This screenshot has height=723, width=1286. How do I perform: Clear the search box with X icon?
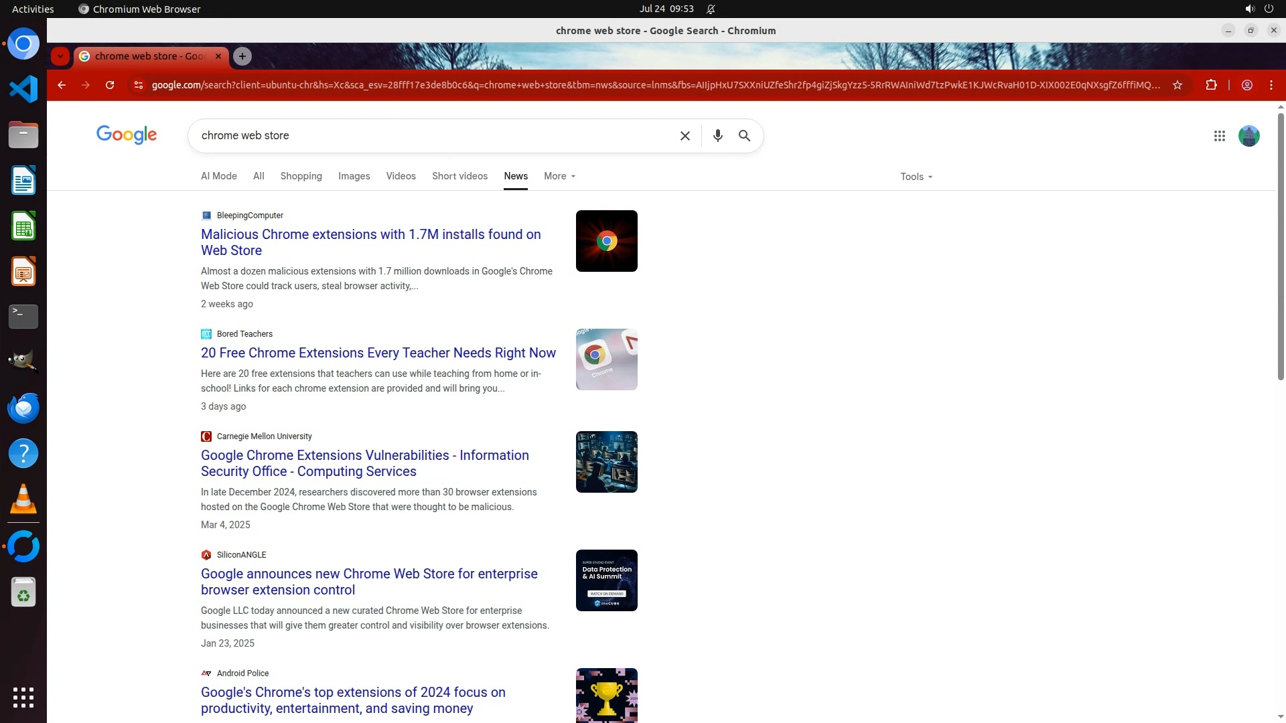(x=685, y=136)
